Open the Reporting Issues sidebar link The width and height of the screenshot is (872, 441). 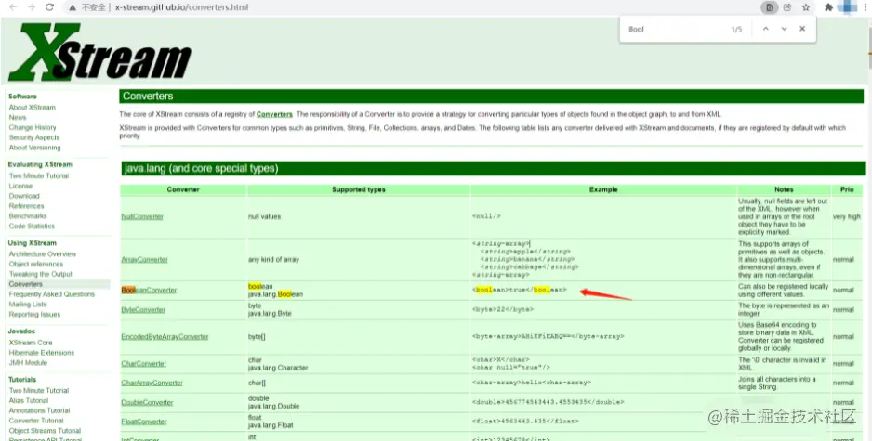34,314
